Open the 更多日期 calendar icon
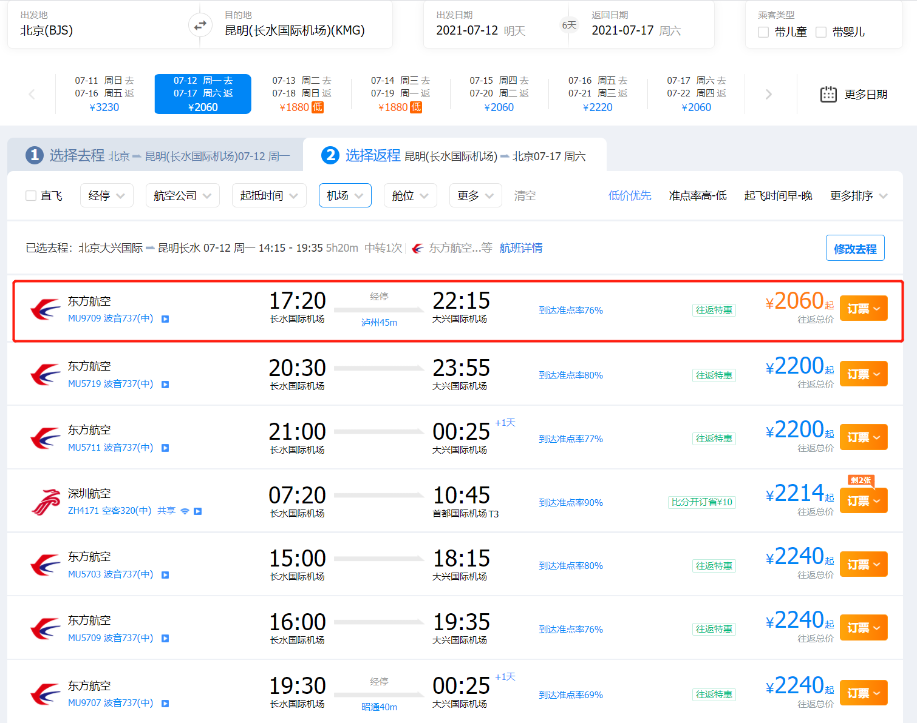Viewport: 917px width, 723px height. (x=828, y=94)
